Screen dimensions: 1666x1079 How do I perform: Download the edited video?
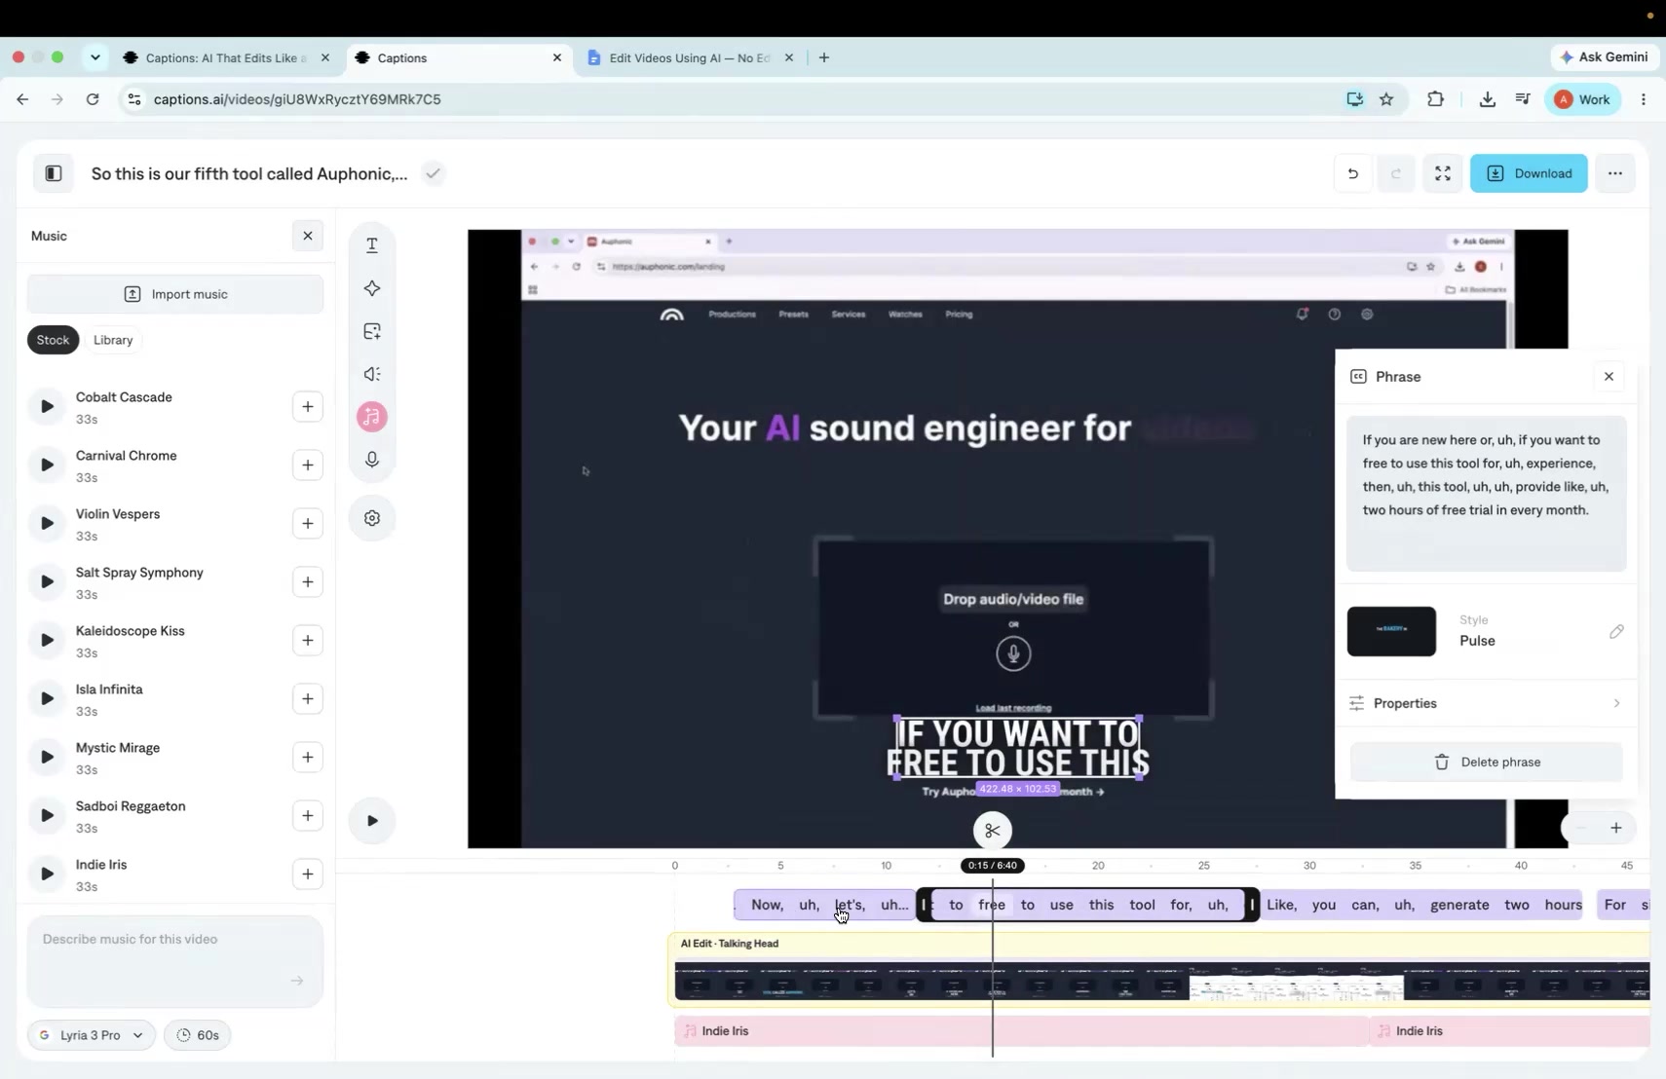[x=1529, y=173]
